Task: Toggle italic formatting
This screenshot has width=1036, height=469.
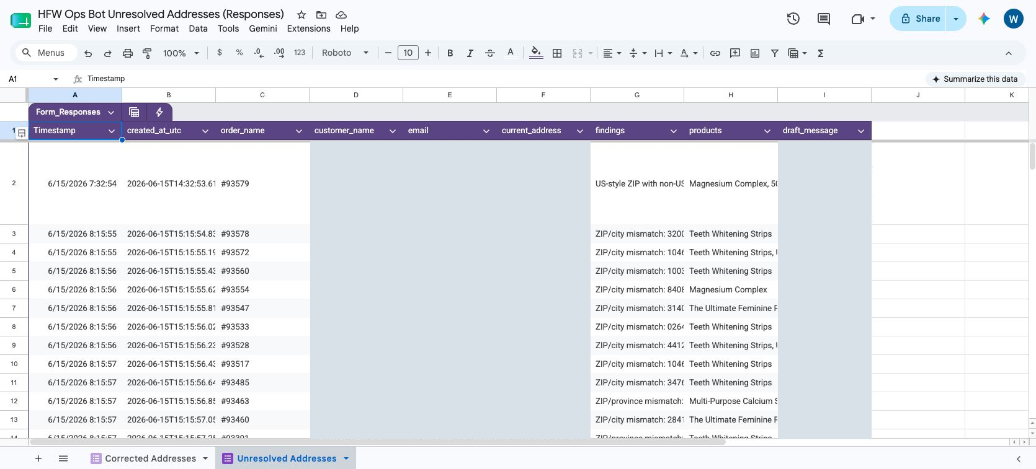Action: (x=470, y=53)
